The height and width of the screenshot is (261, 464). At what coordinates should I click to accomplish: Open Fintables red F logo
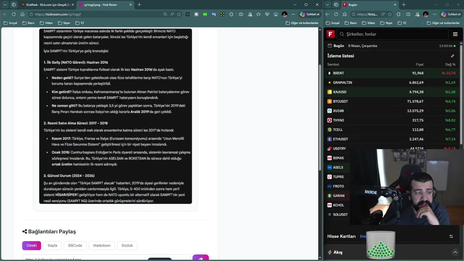330,34
